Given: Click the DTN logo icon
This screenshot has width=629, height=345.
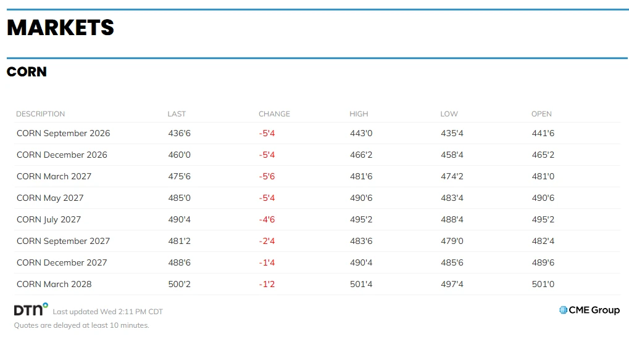Looking at the screenshot, I should (31, 309).
